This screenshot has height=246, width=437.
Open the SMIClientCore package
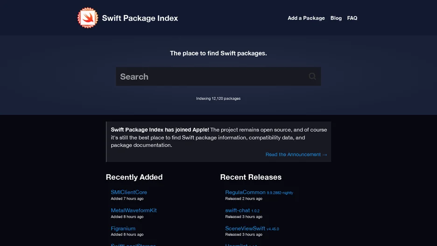tap(129, 192)
